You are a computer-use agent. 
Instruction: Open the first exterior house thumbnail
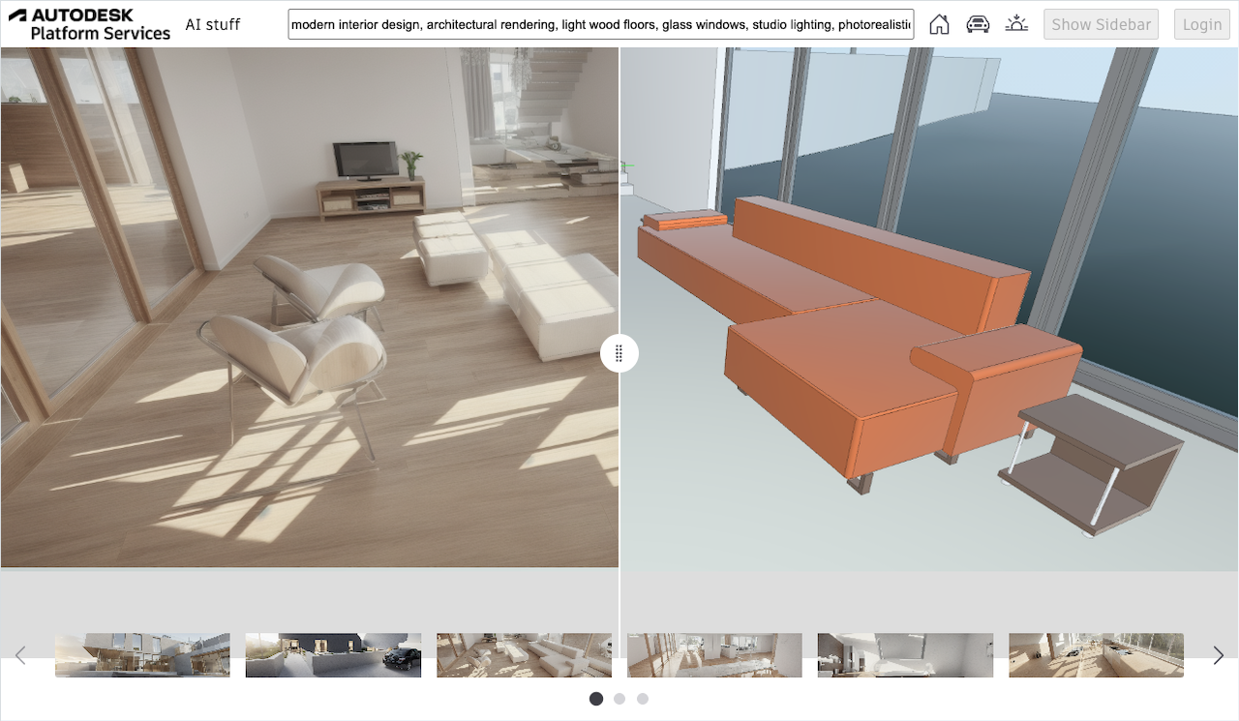click(x=142, y=655)
